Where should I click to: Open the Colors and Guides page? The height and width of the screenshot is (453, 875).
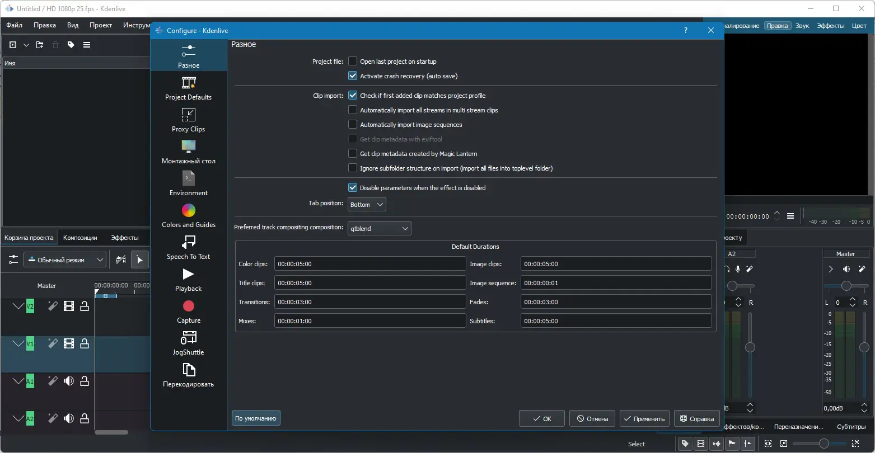click(189, 217)
